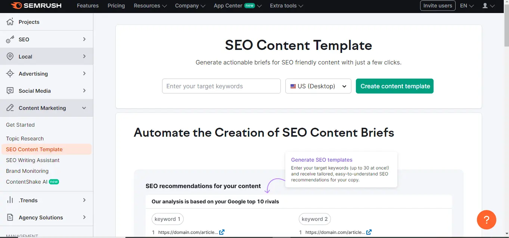
Task: Select the SEO key icon
Action: click(10, 39)
